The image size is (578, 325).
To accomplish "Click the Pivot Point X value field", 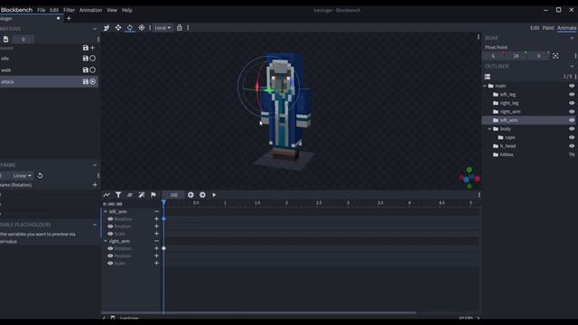I will coord(493,56).
